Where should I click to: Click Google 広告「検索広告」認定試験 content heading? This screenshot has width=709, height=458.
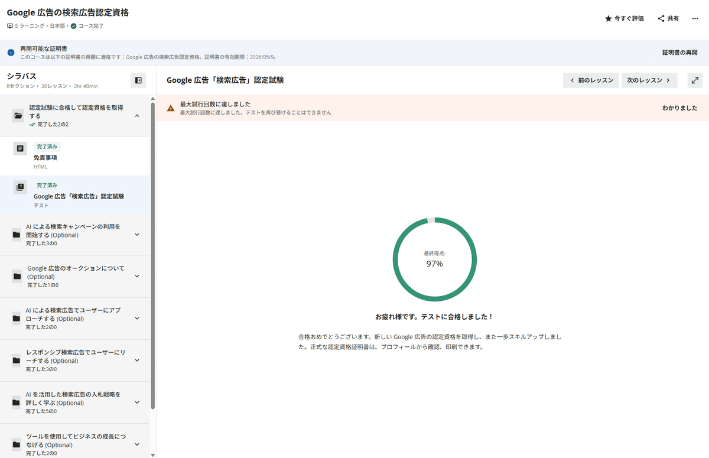pos(225,80)
